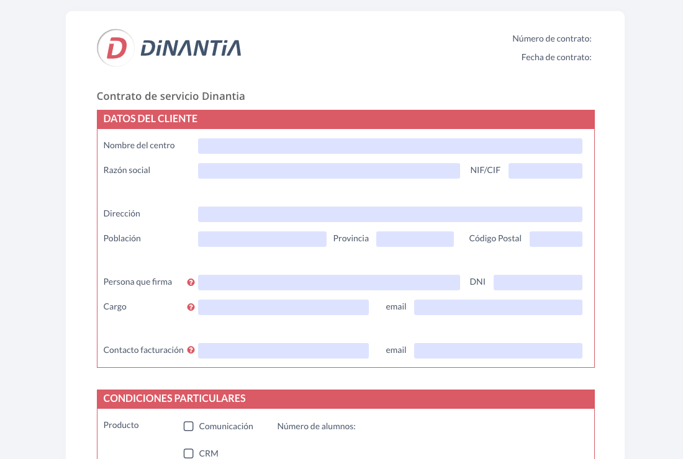Click help icon next to Contacto facturación

[191, 350]
